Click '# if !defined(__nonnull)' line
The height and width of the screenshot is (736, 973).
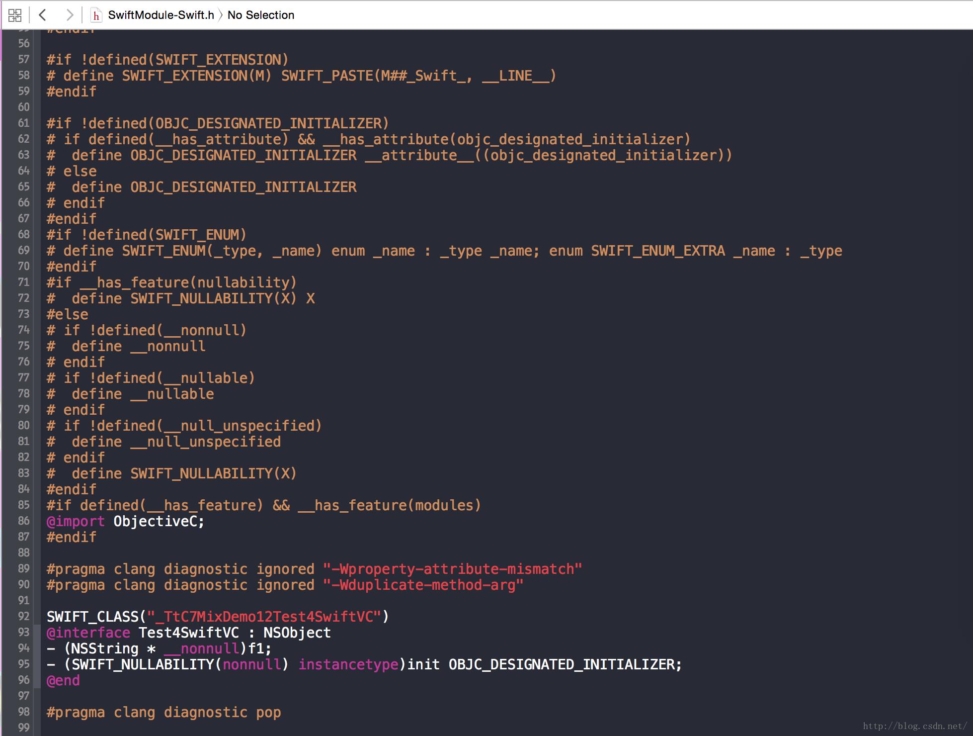coord(147,331)
